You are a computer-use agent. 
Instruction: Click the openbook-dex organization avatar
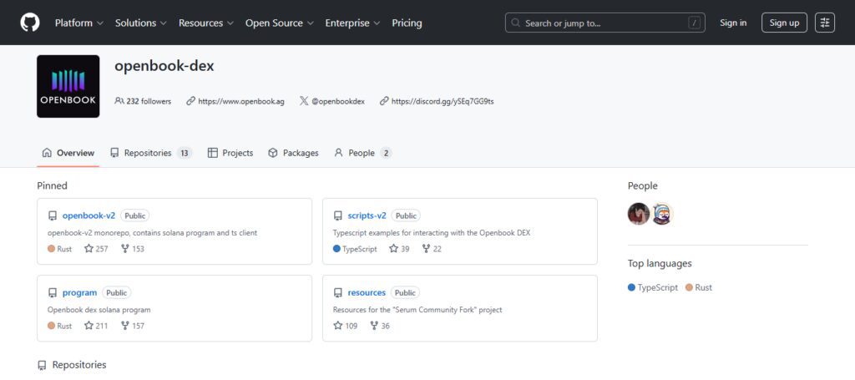(x=68, y=86)
